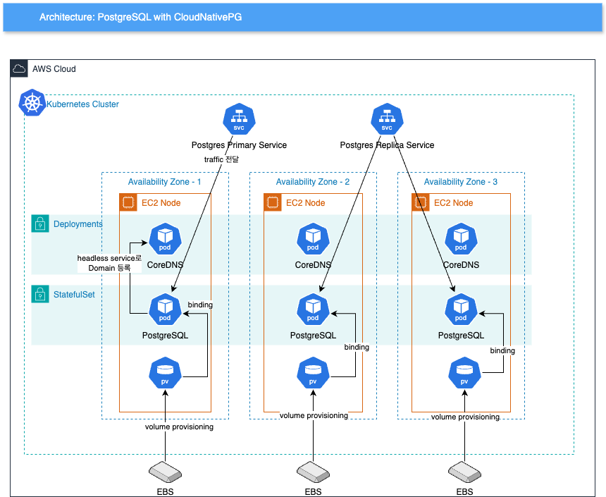The width and height of the screenshot is (606, 497).
Task: Click the PostgreSQL pod in Availability Zone 3
Action: coord(461,309)
